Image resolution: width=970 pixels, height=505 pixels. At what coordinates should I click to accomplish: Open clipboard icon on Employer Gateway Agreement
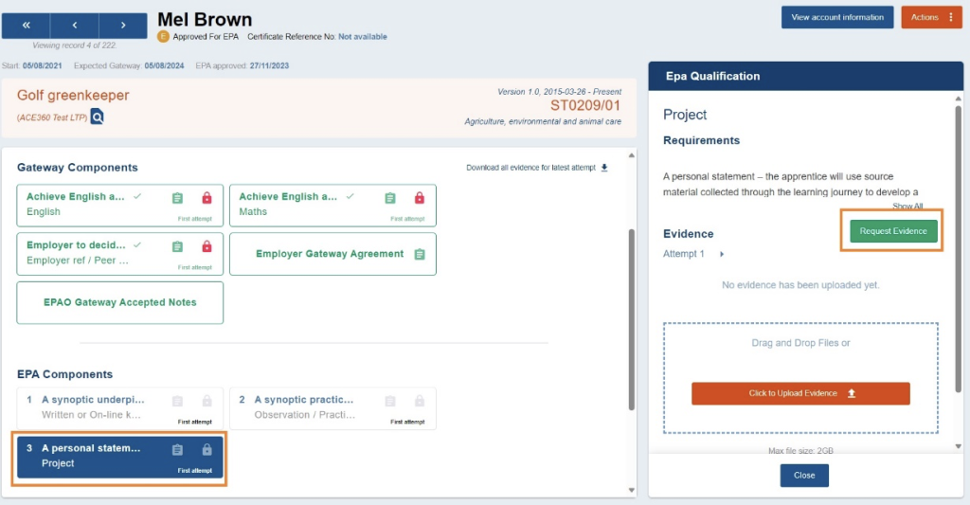click(419, 254)
